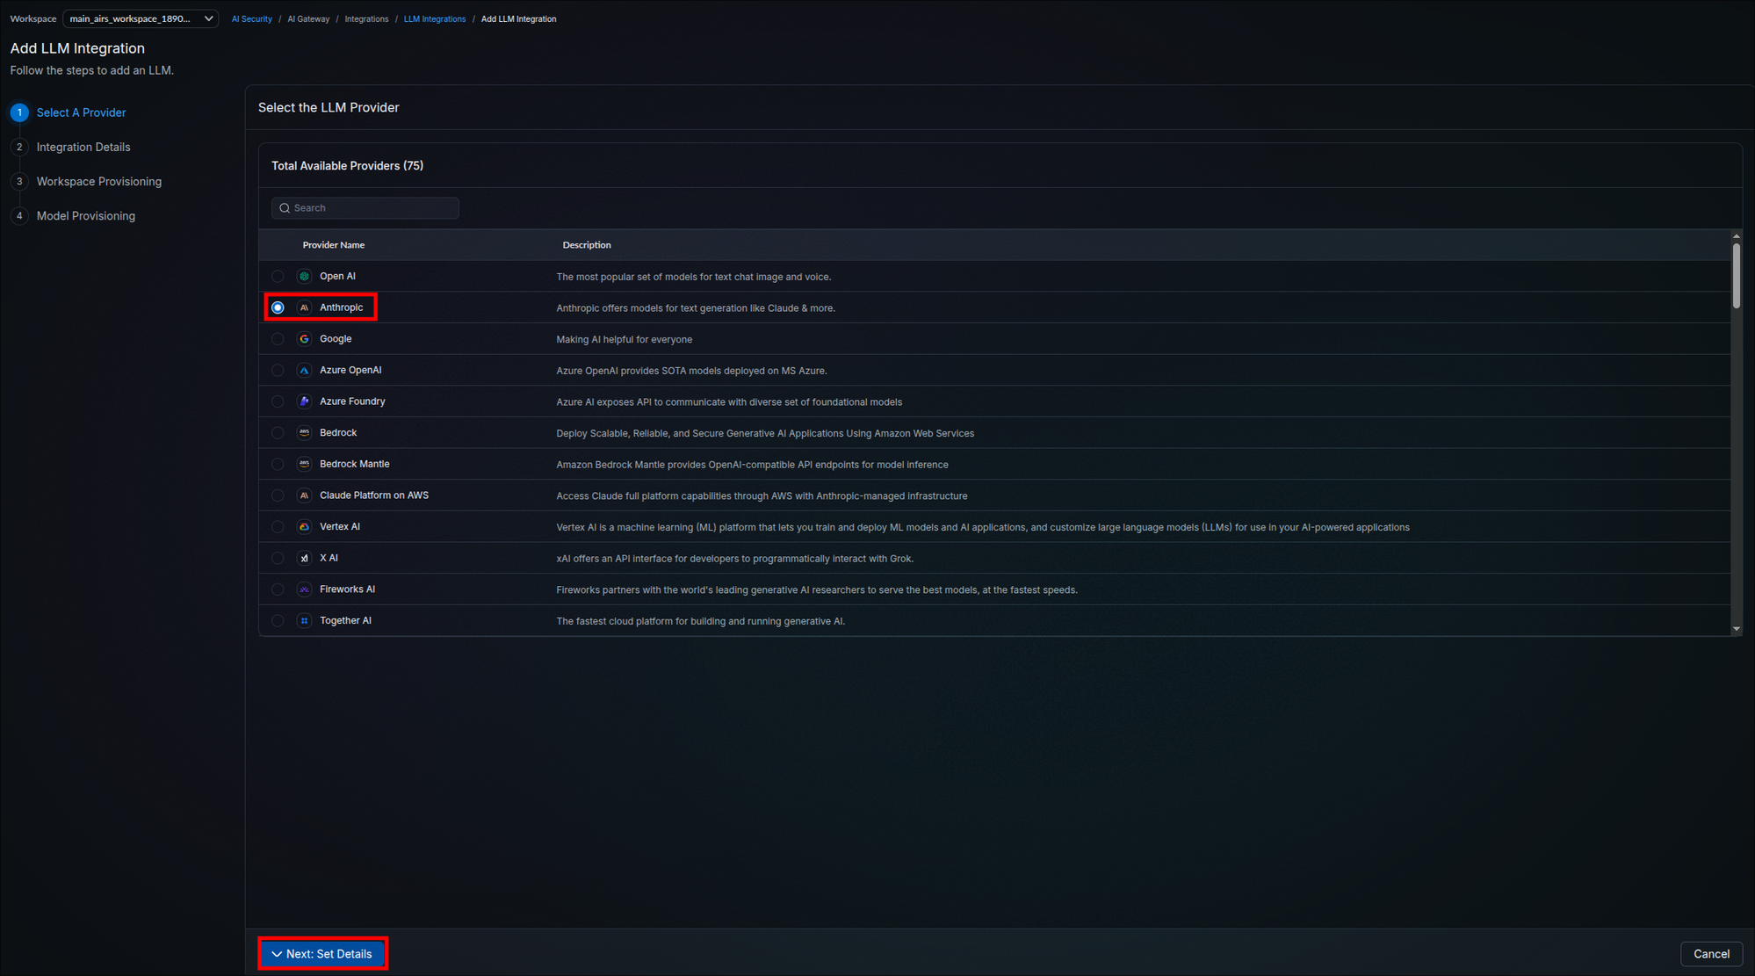Click the Provider Name column header

coord(334,245)
